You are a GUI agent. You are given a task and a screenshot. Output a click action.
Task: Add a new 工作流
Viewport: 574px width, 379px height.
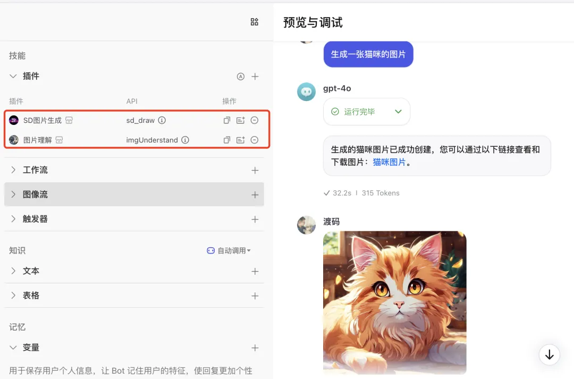(255, 170)
